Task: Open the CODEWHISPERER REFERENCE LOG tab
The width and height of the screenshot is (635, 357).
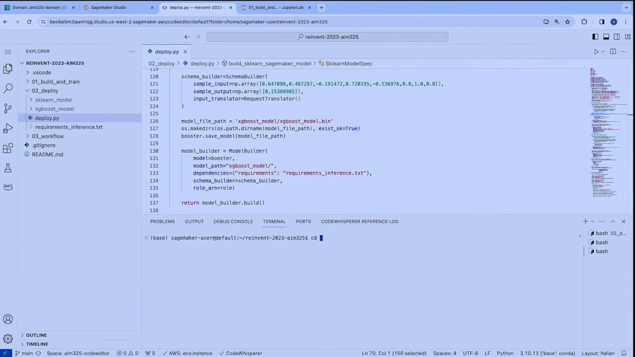Action: click(360, 222)
